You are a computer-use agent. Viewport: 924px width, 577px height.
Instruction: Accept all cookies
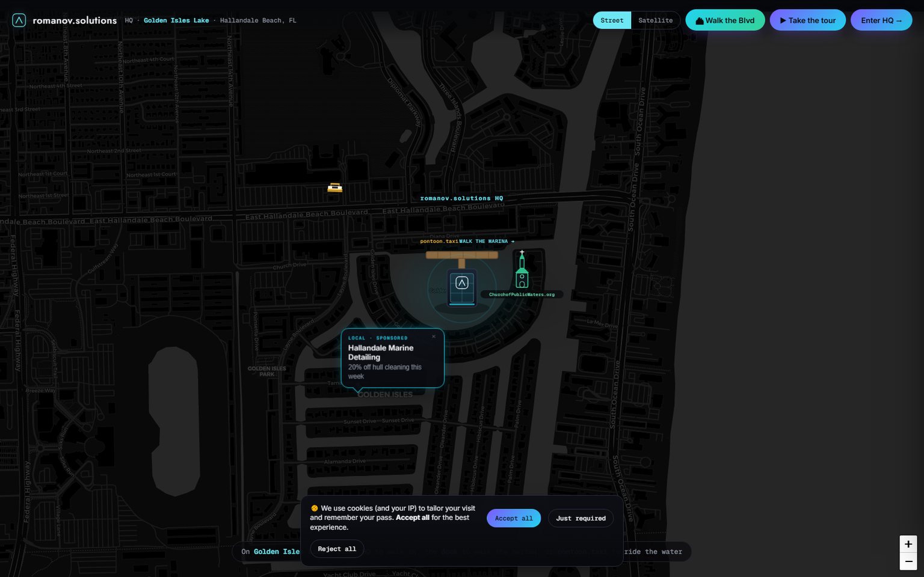tap(514, 518)
